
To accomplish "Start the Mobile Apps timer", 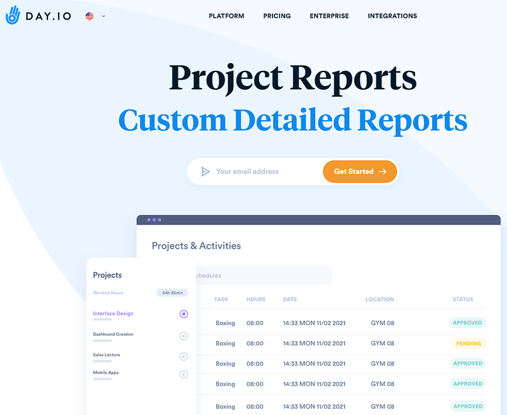I will pos(183,375).
